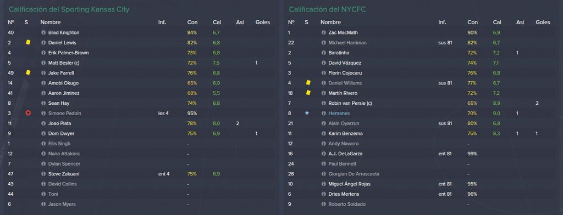Sort Sporting Kansas City by Cal column
Image resolution: width=563 pixels, height=215 pixels.
217,22
